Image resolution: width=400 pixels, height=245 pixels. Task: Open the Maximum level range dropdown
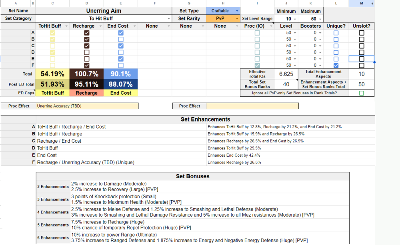[320, 19]
